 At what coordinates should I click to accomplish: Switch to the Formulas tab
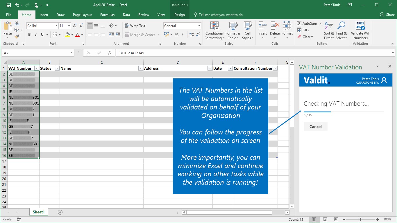[x=107, y=15]
